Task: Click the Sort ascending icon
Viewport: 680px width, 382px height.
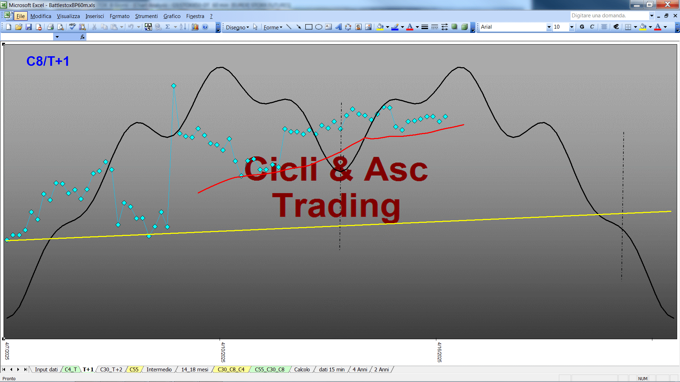Action: tap(183, 27)
